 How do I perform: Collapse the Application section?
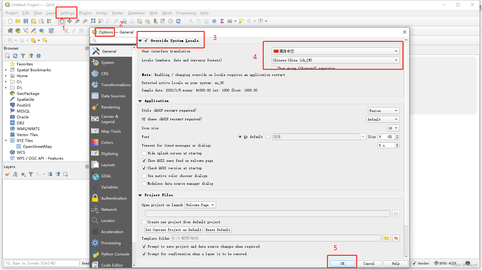(x=140, y=101)
